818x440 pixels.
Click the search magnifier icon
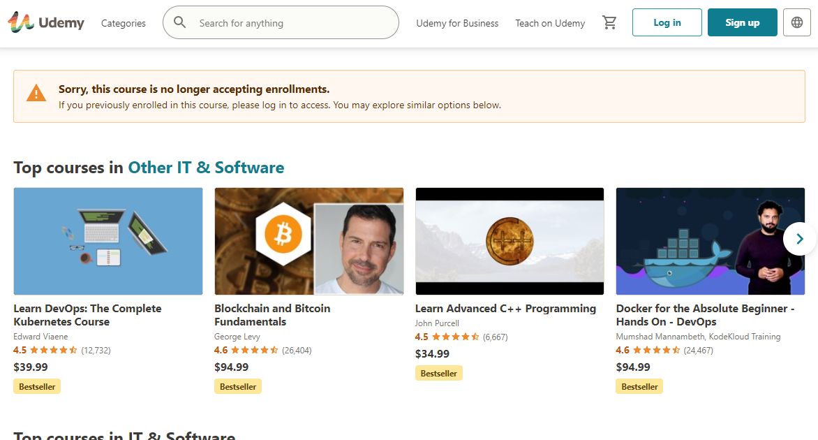pos(180,22)
